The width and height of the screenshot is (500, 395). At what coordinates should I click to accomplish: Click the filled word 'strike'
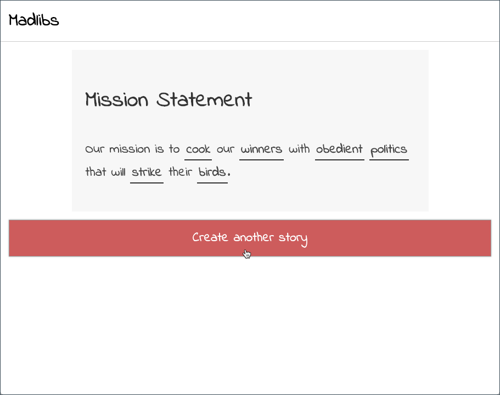[146, 171]
